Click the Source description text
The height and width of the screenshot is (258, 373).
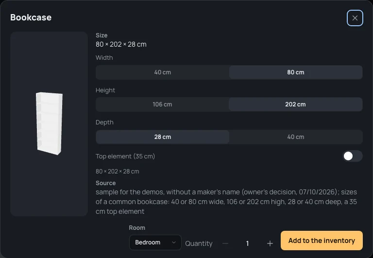coord(226,202)
